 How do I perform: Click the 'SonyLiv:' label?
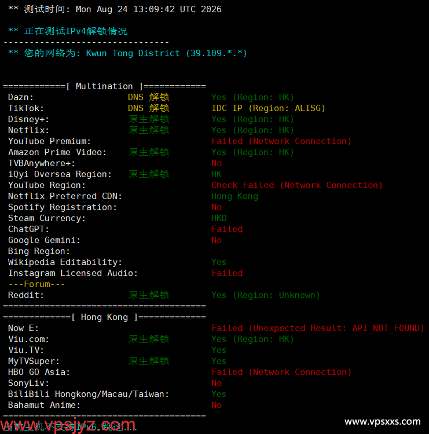[x=28, y=383]
